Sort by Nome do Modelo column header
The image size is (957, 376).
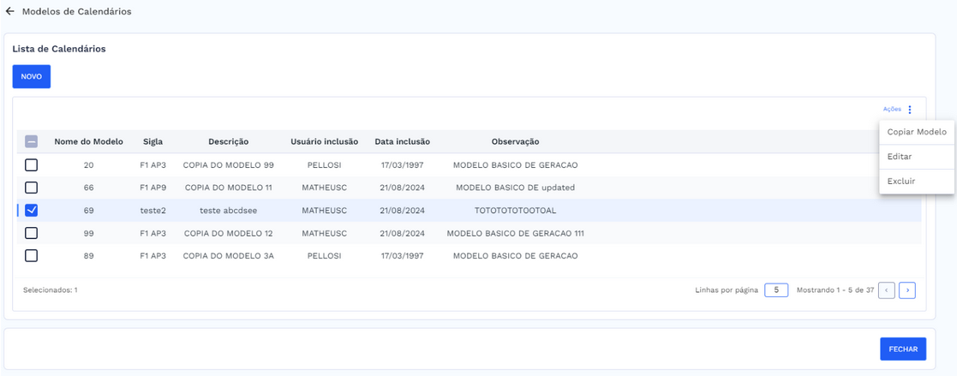[88, 142]
